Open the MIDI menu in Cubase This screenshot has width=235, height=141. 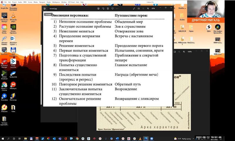tap(25, 2)
